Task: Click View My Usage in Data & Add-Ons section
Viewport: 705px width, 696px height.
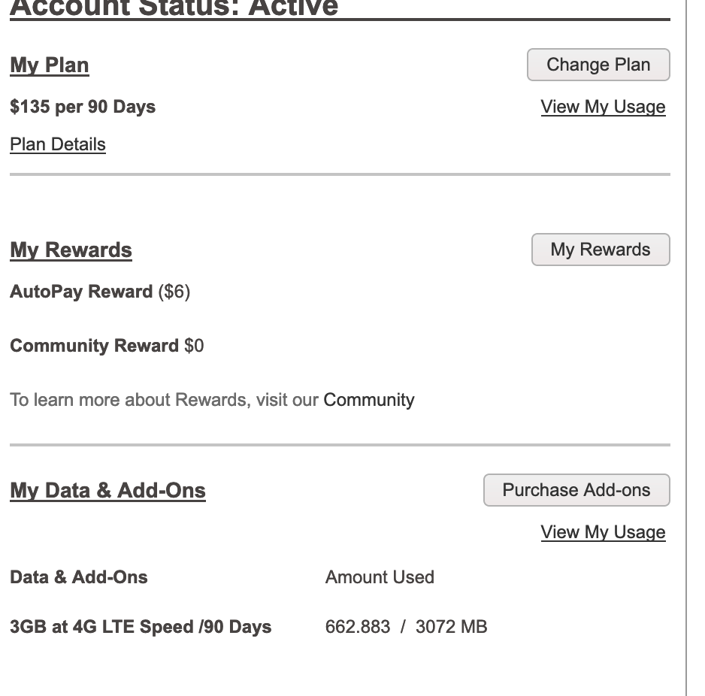Action: (x=602, y=531)
